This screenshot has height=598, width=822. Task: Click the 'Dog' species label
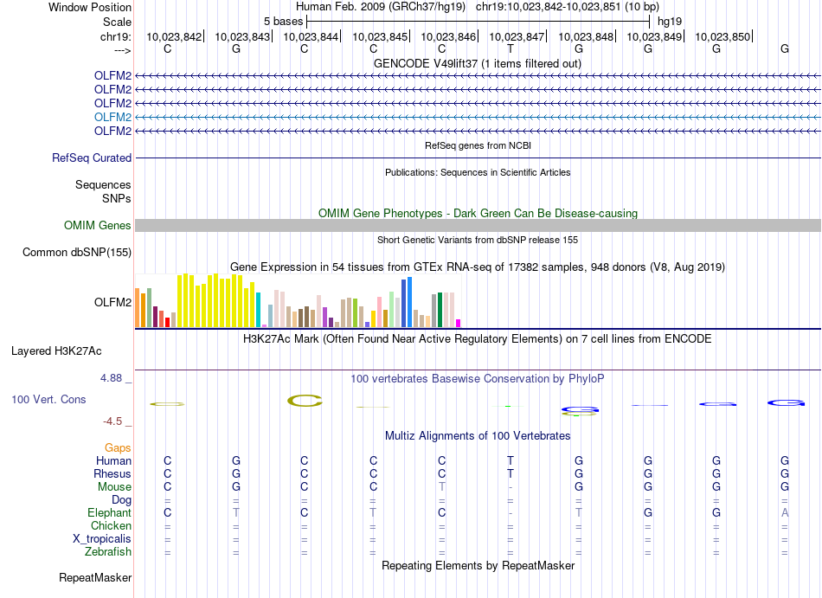[x=121, y=500]
